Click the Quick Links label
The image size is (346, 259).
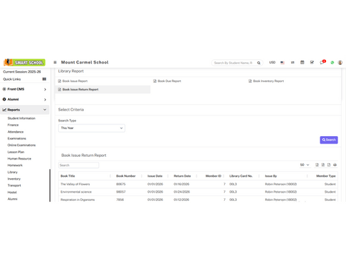[12, 79]
